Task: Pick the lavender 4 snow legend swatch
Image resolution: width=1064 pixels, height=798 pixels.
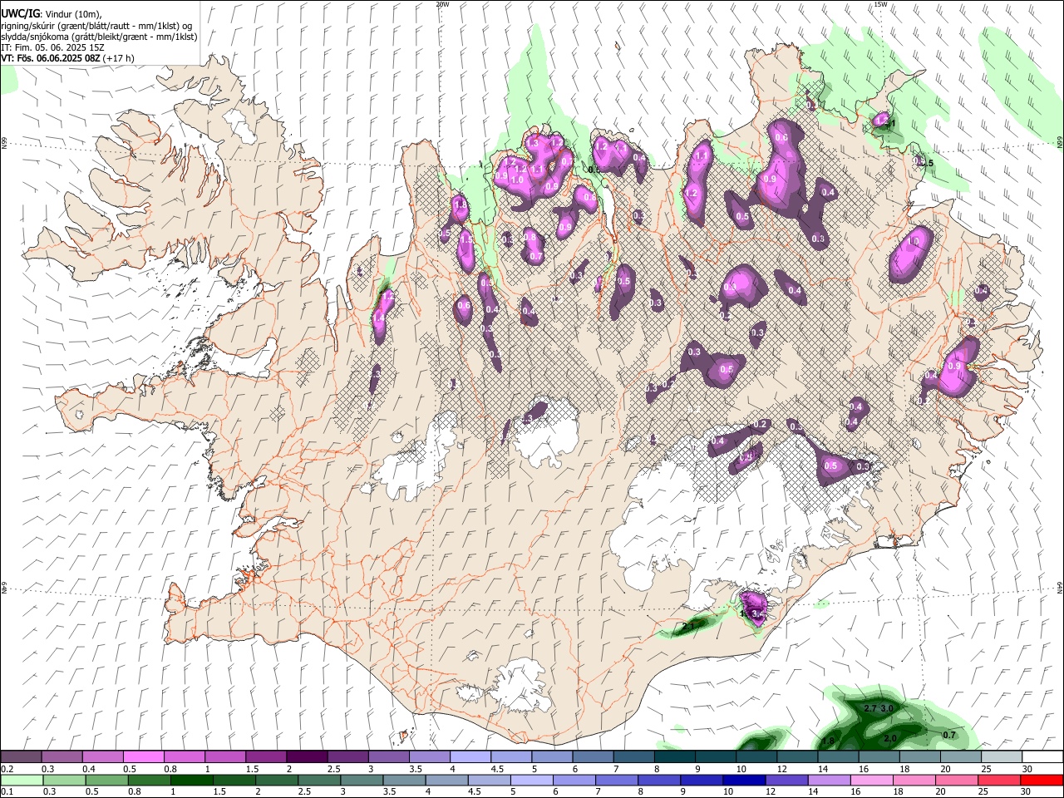Action: pyautogui.click(x=470, y=756)
